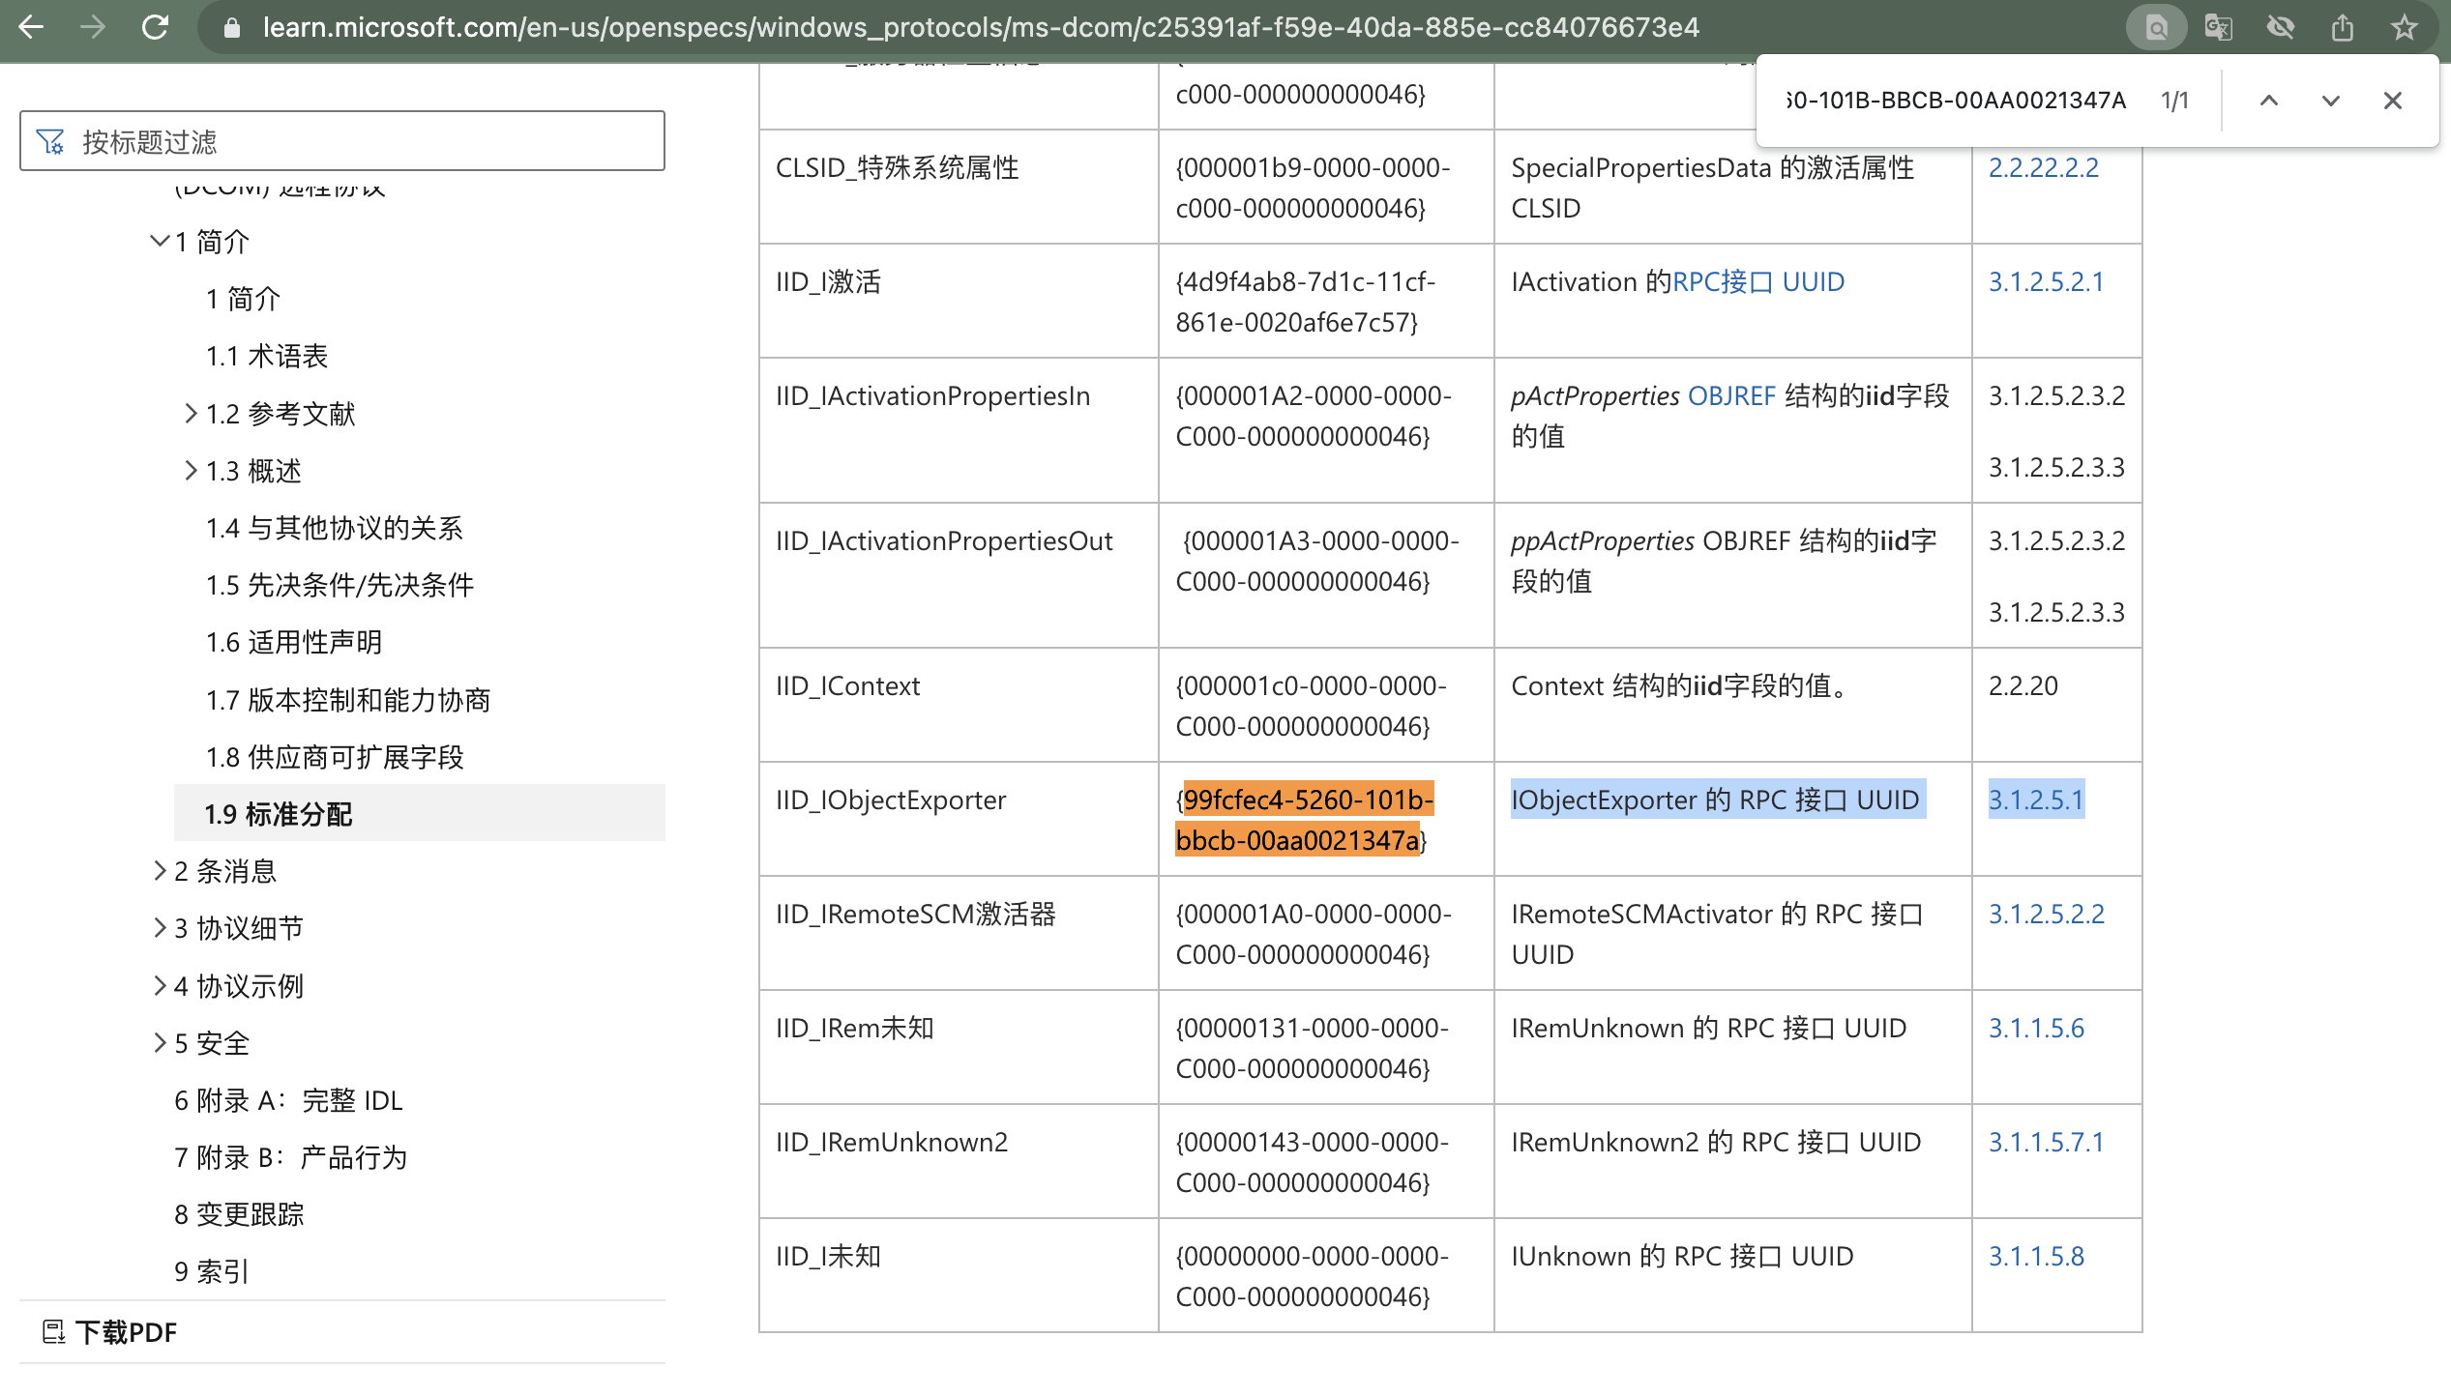2451x1396 pixels.
Task: Focus the 按标题过滤 filter input
Action: click(342, 141)
